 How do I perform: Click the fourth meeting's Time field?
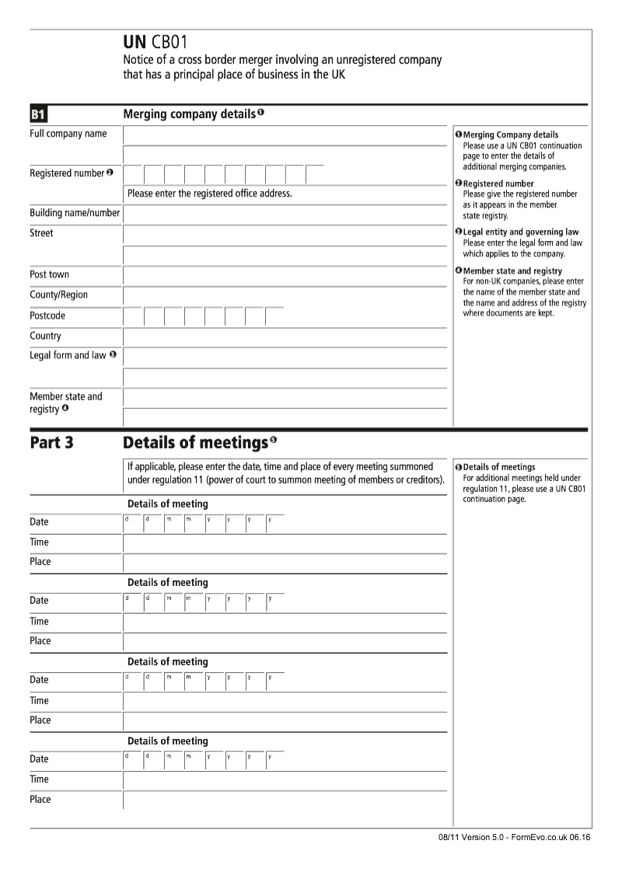pyautogui.click(x=285, y=780)
